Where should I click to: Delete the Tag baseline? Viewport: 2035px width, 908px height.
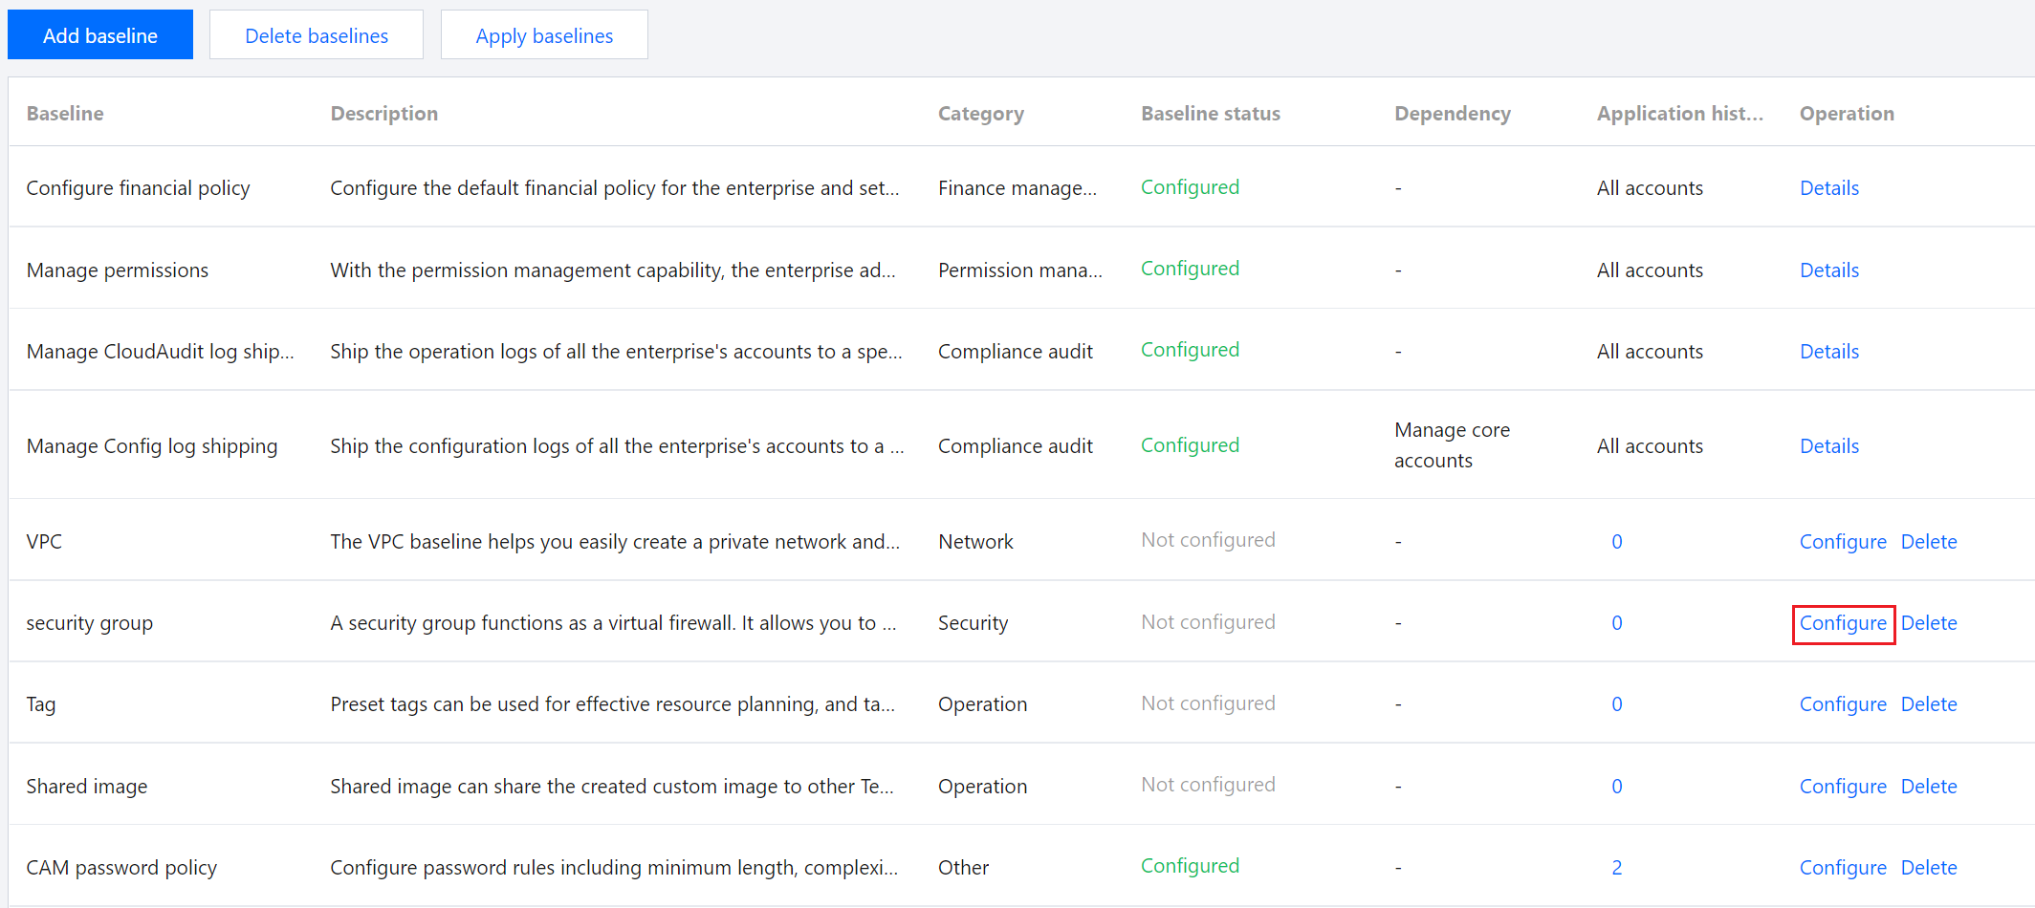pos(1928,704)
